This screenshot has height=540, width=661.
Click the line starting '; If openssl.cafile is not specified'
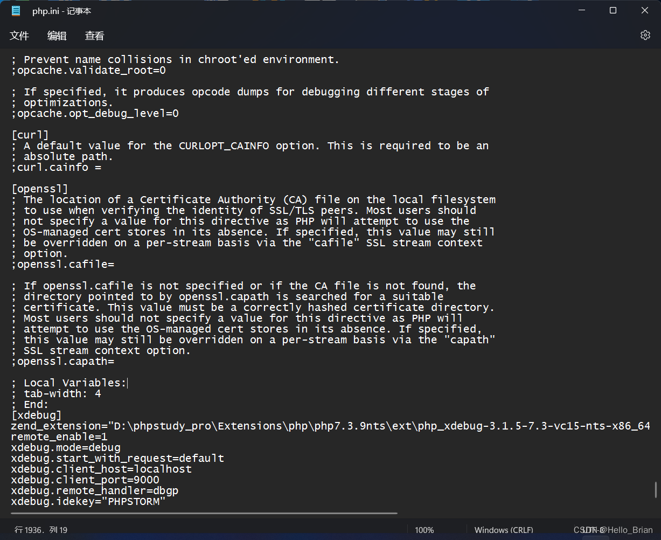pos(243,286)
